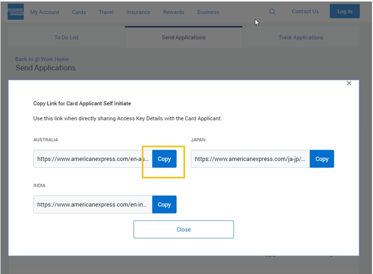Copy the Australia application link

click(x=164, y=159)
